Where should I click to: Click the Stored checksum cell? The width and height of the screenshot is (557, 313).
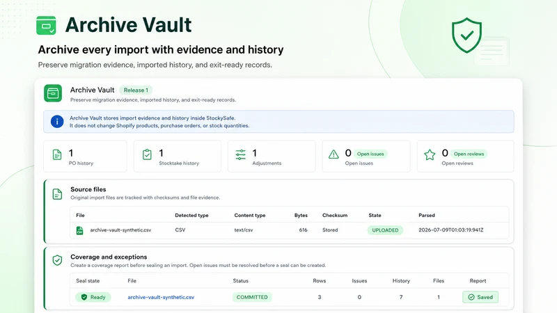(x=330, y=230)
